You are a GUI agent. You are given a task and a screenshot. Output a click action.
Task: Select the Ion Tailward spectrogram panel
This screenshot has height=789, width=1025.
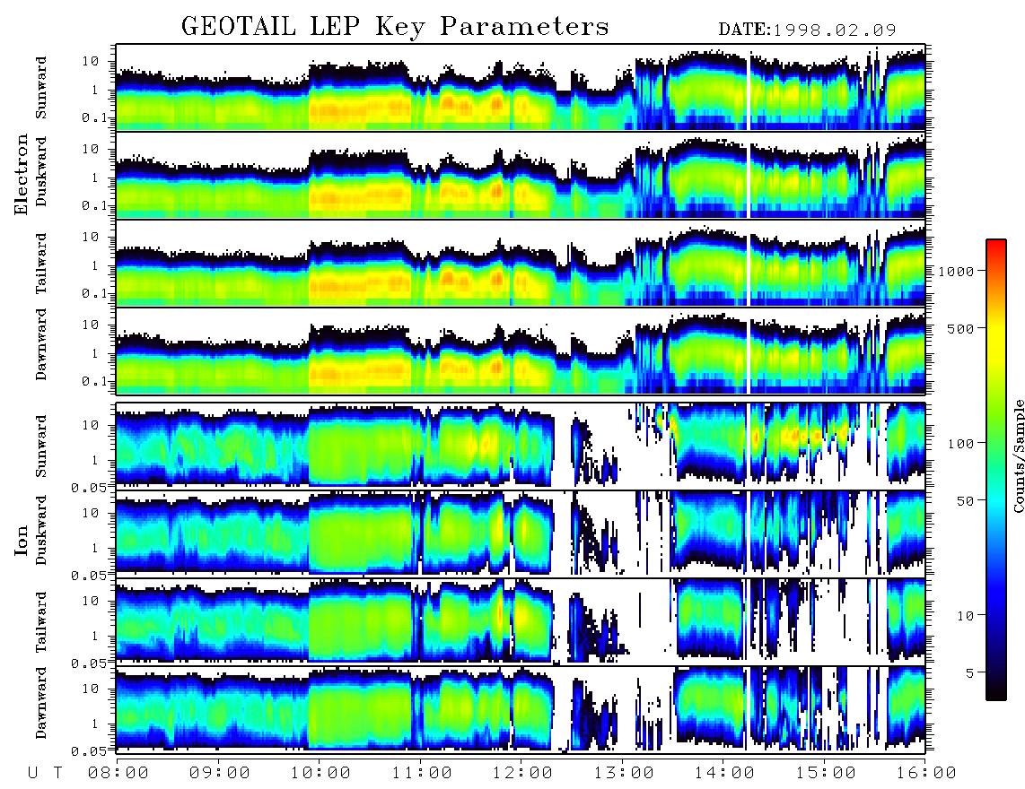521,622
